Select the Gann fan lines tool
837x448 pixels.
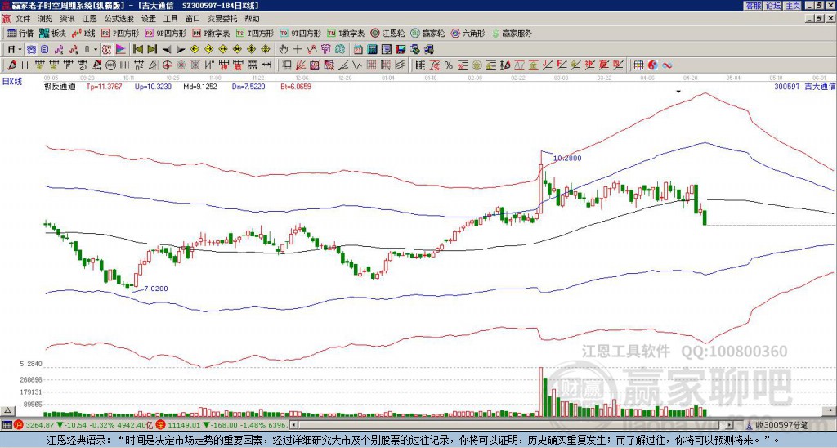point(301,65)
